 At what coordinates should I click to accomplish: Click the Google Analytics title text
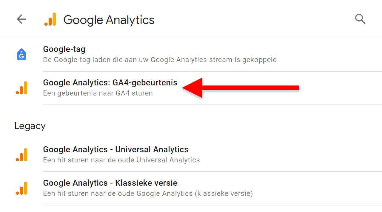109,20
